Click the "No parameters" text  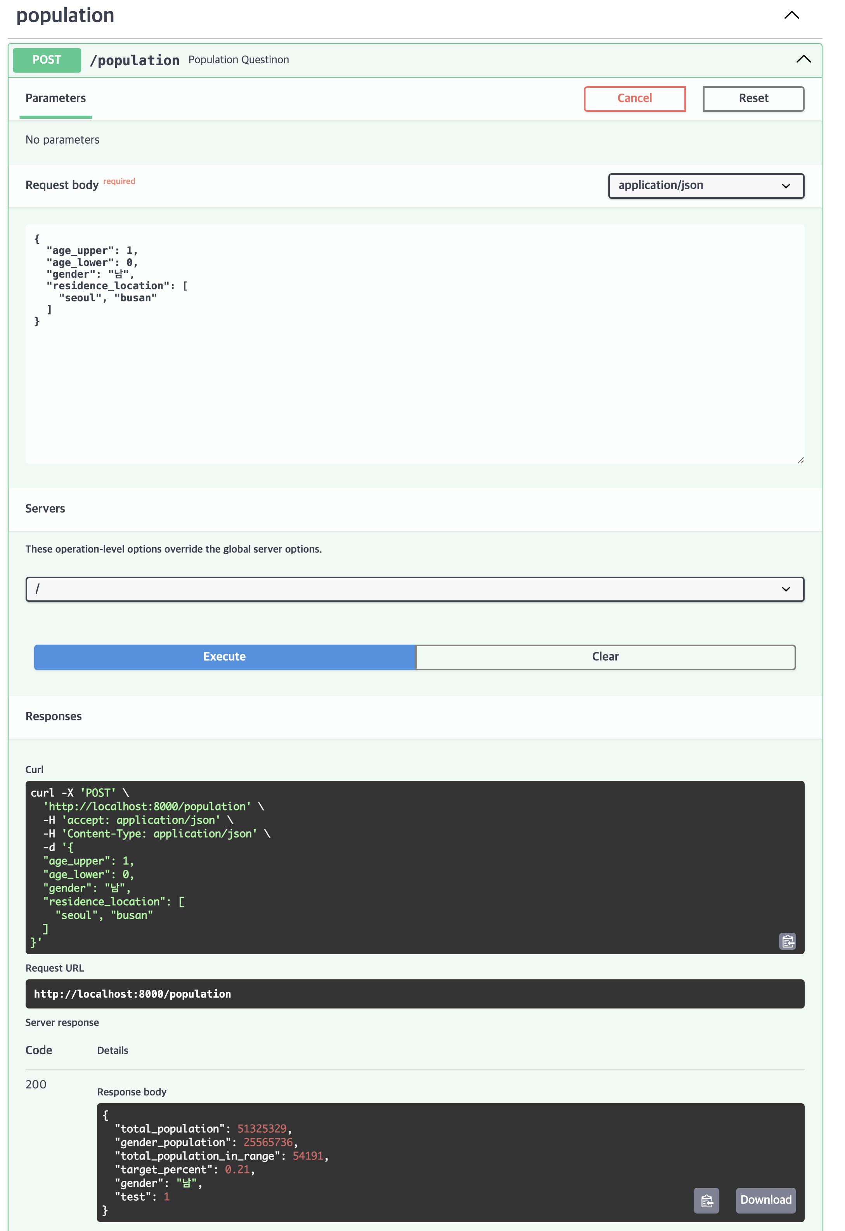click(62, 140)
